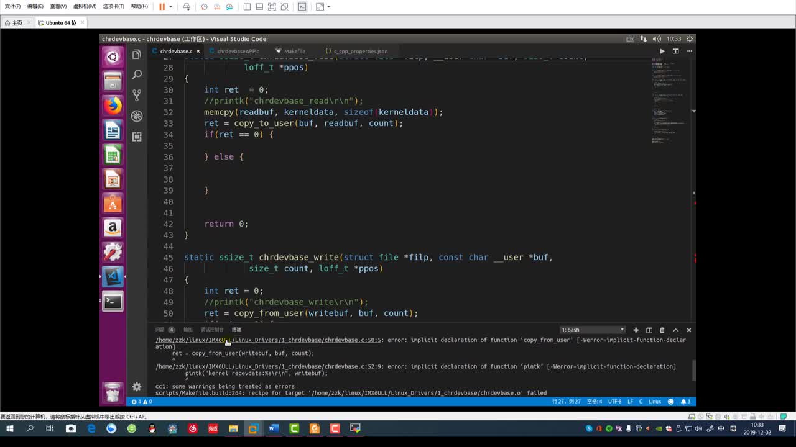
Task: Open LibreOffice Calc from dock
Action: 113,155
